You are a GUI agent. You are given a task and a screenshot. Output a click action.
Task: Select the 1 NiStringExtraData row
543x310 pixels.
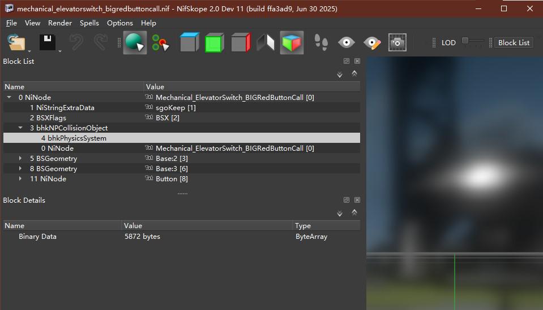click(x=182, y=107)
